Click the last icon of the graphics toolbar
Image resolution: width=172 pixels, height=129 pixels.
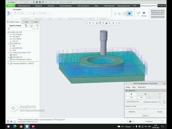[119, 23]
